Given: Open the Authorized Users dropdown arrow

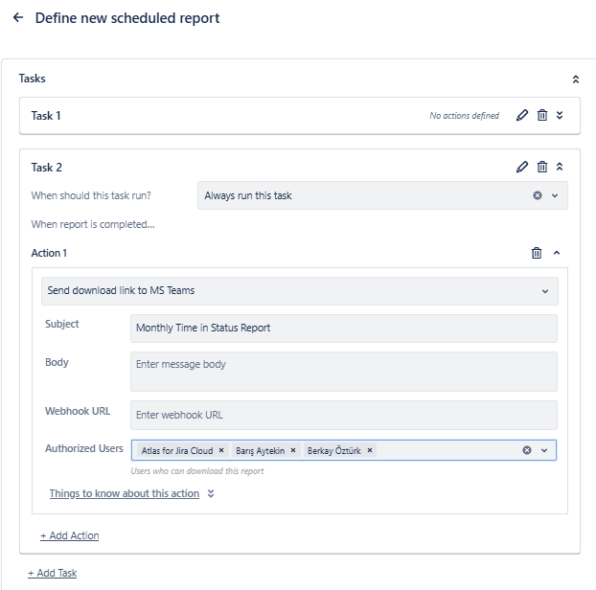Looking at the screenshot, I should pyautogui.click(x=544, y=450).
